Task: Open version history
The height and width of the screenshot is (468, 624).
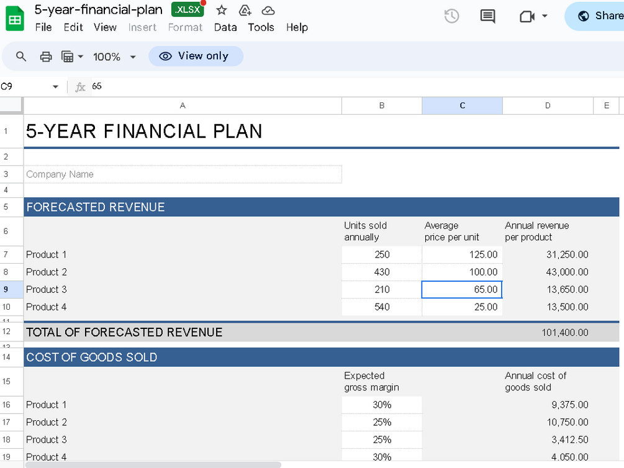Action: 451,16
